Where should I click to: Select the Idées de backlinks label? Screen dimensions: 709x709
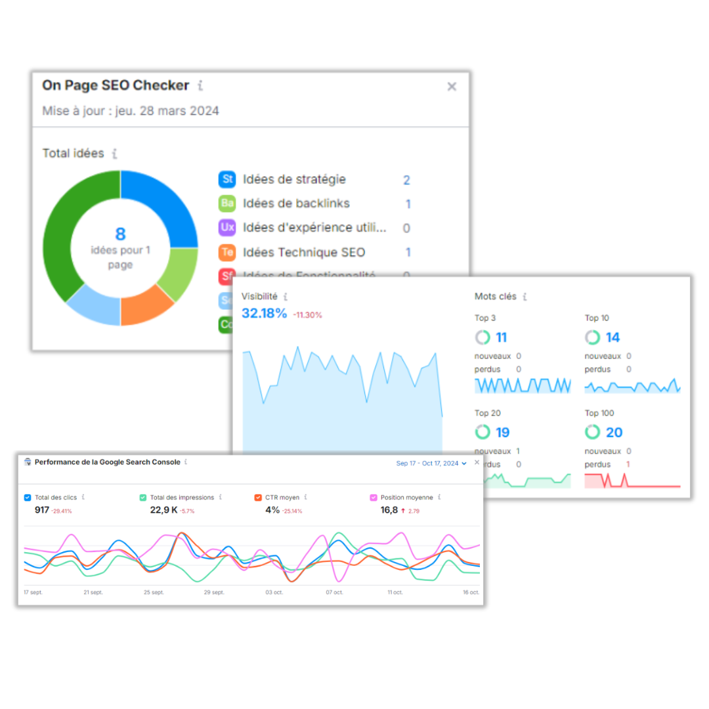(x=296, y=204)
